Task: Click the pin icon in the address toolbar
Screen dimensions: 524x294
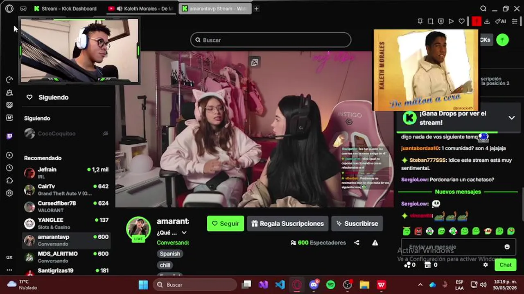Action: (420, 21)
